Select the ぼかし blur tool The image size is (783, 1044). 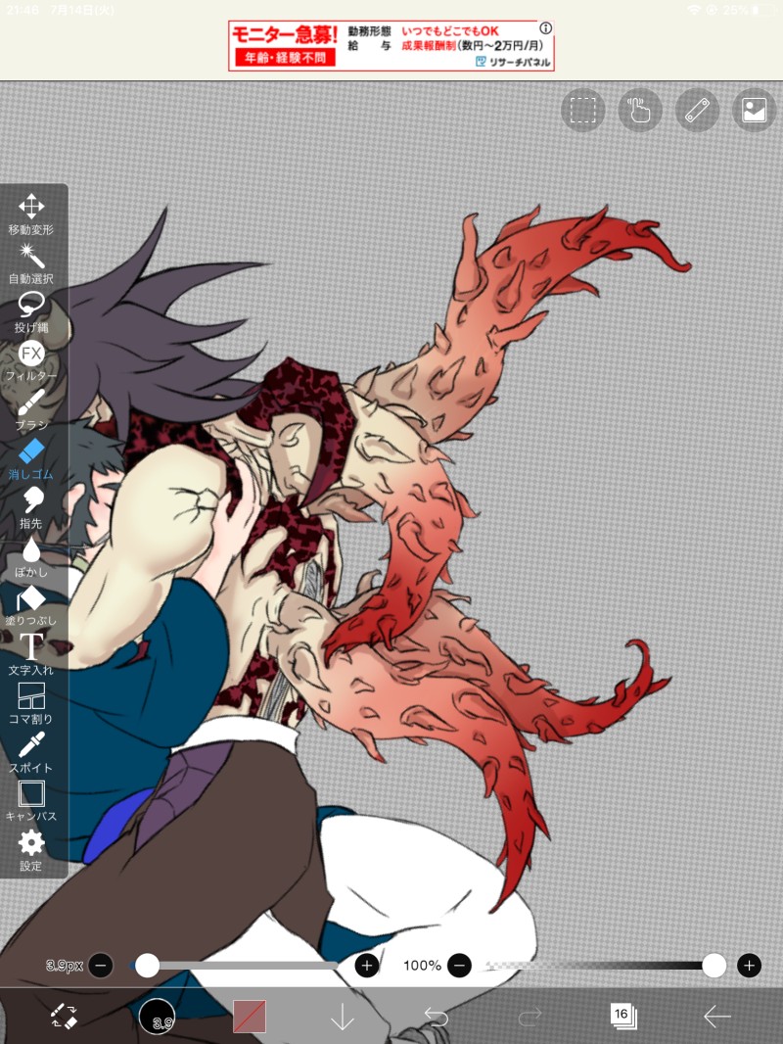(30, 557)
